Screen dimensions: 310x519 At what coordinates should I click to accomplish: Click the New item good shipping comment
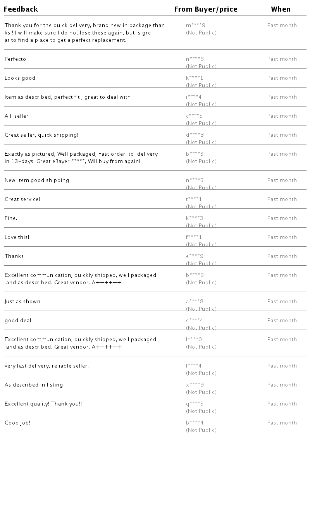click(x=37, y=180)
